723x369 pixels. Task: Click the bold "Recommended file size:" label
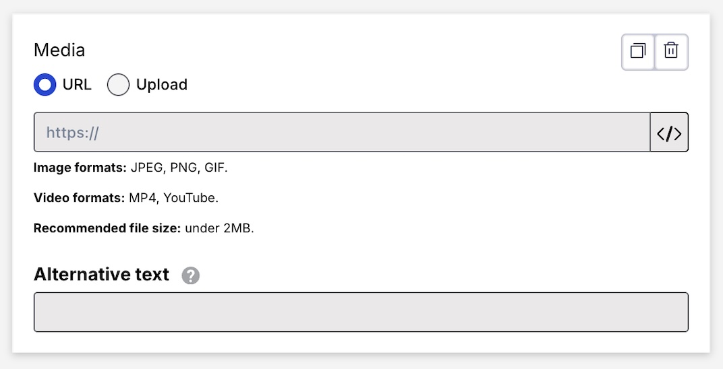[x=107, y=228]
